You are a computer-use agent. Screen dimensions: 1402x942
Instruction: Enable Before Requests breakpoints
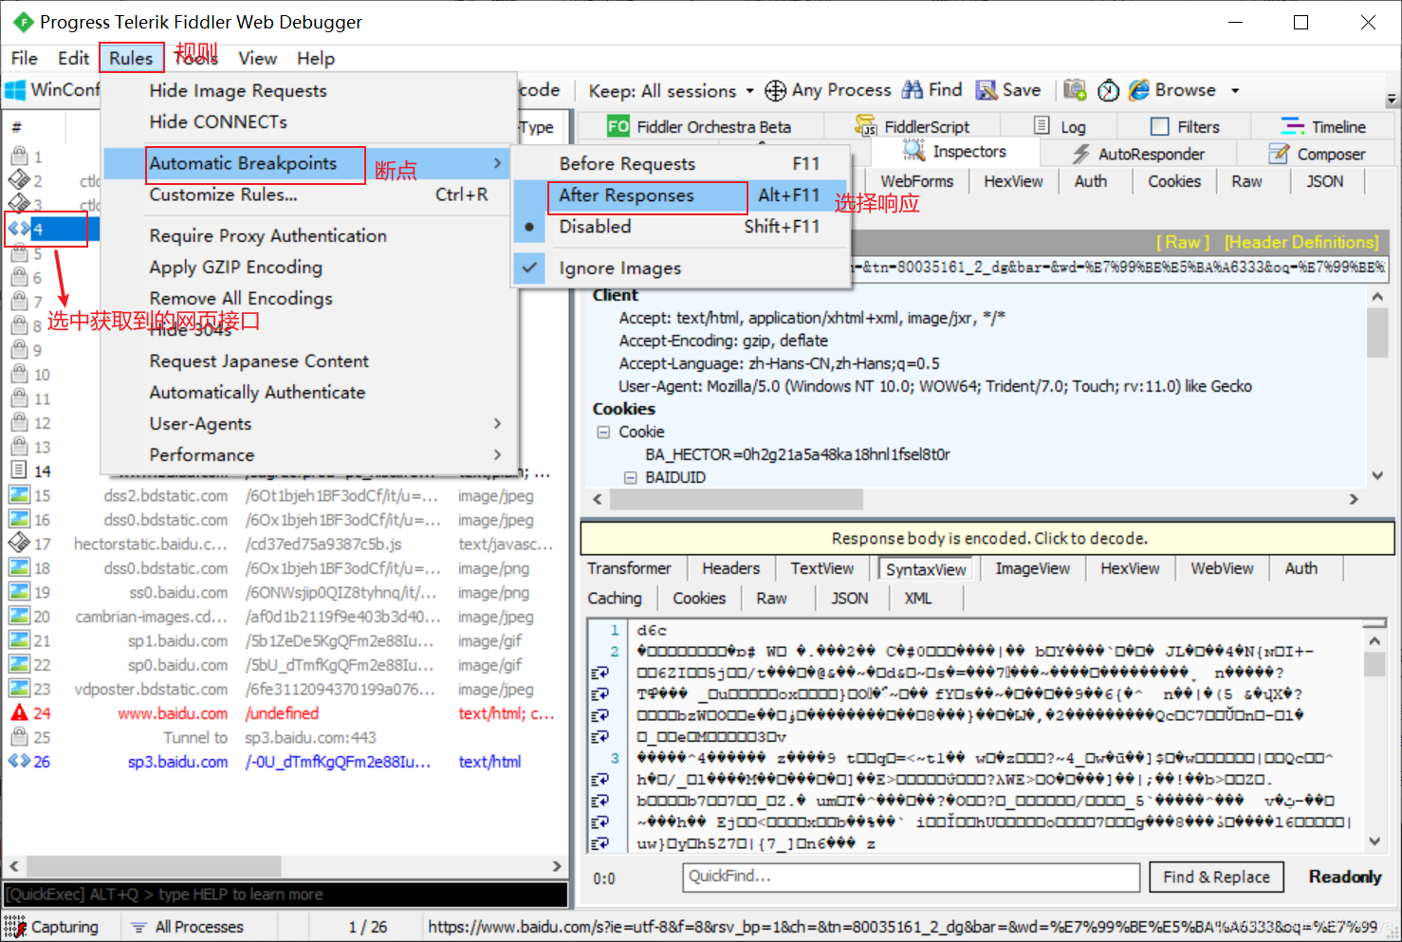pos(681,164)
